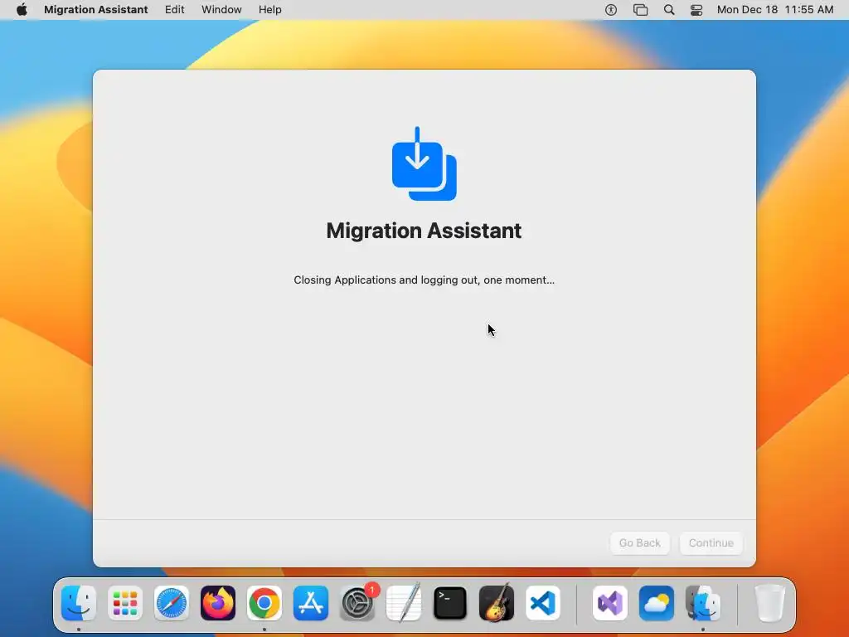Open the purple Visual Studio icon in the Dock
The width and height of the screenshot is (849, 637).
point(610,603)
